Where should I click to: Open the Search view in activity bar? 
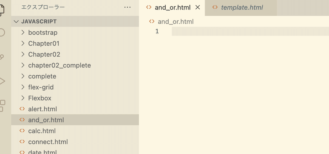point(2,33)
